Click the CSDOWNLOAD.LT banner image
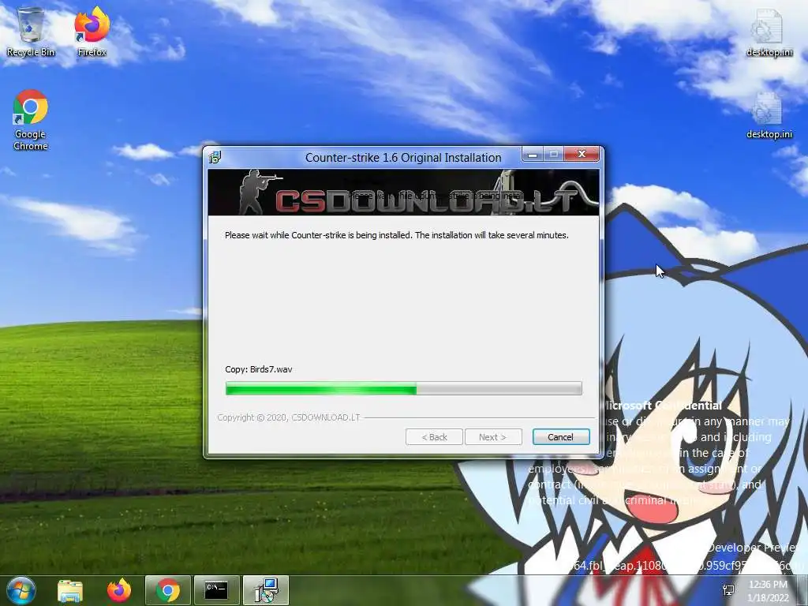 pos(403,193)
